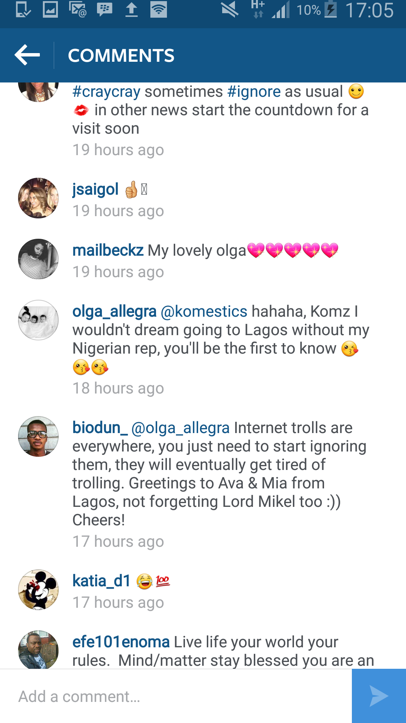Open the #craycray hashtag
The image size is (406, 723).
coord(106,92)
